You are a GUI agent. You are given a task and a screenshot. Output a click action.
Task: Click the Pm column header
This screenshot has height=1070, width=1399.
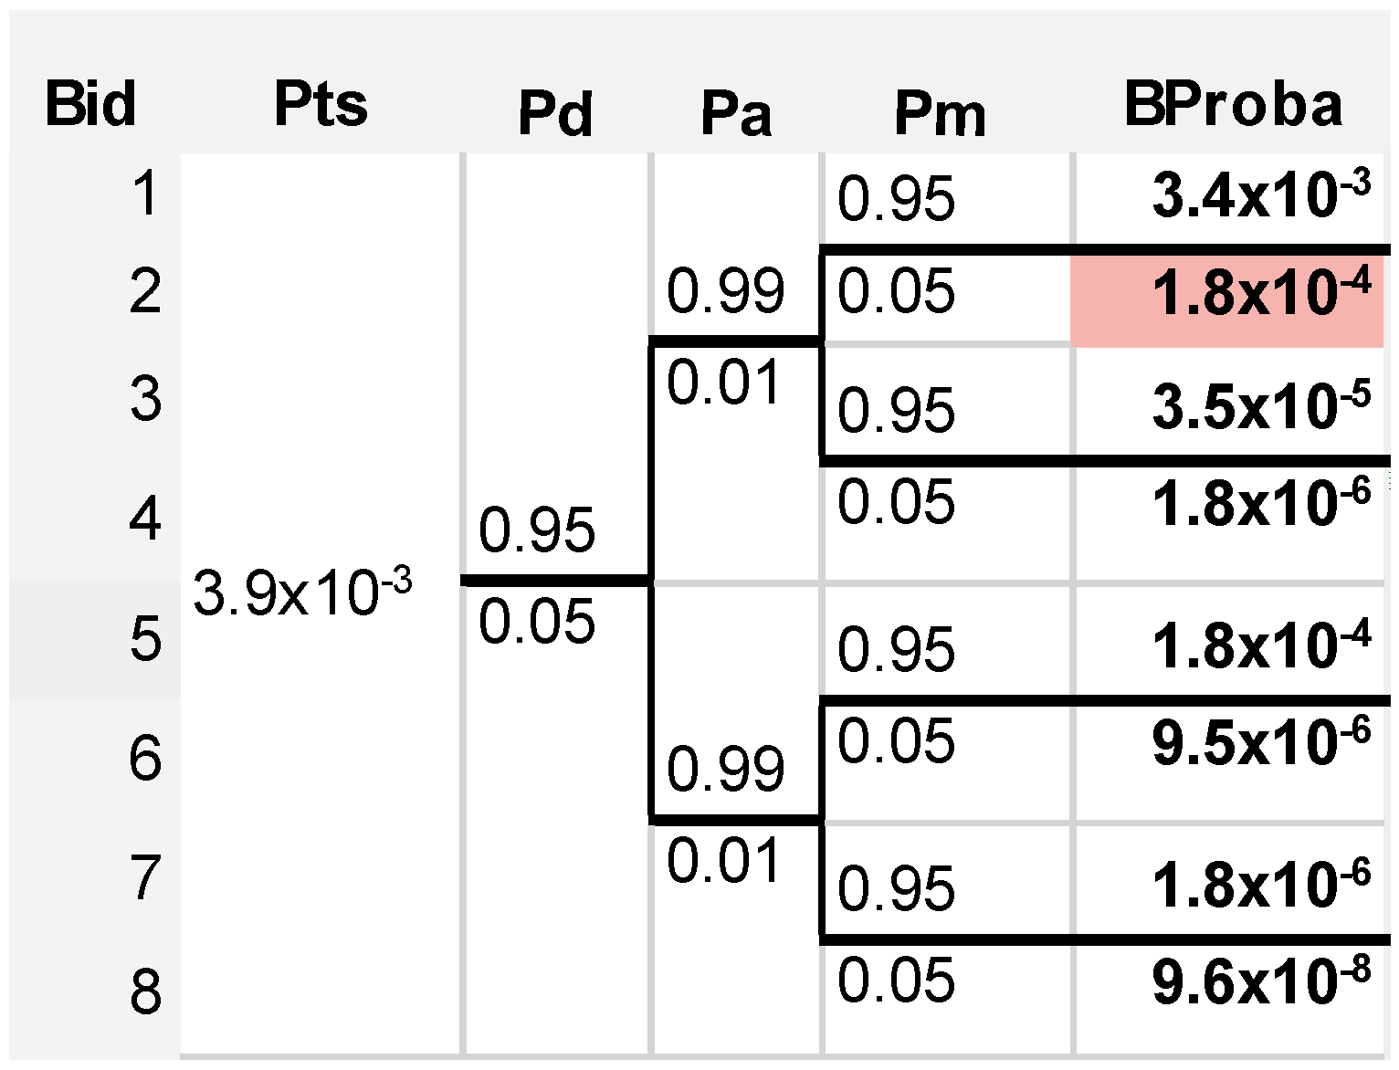click(940, 114)
